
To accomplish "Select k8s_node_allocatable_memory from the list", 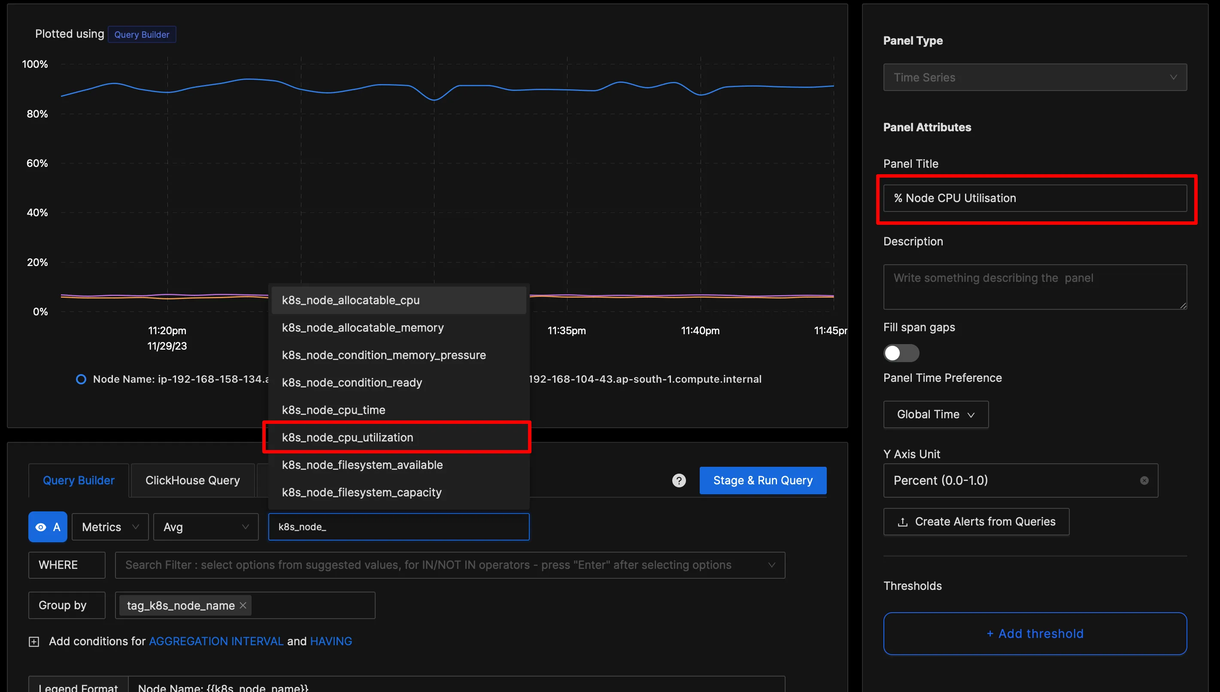I will point(398,328).
